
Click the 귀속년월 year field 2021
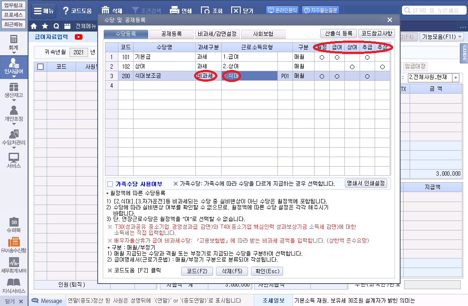point(79,53)
